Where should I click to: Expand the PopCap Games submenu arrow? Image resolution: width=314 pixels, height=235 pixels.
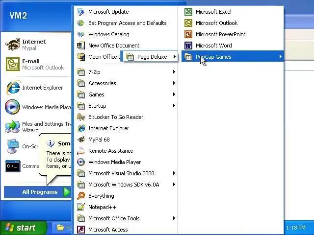[280, 57]
